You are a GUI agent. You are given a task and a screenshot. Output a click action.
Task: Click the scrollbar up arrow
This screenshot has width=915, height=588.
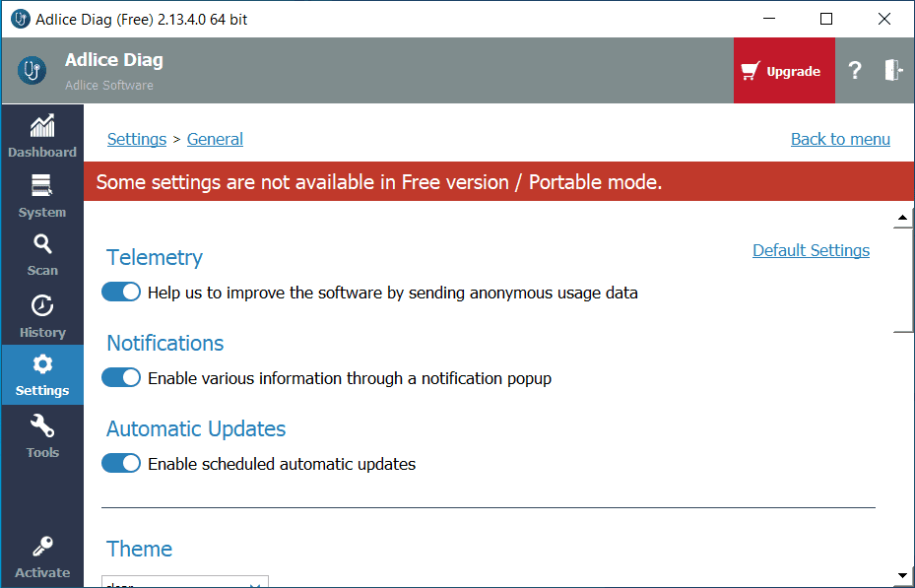pyautogui.click(x=903, y=218)
